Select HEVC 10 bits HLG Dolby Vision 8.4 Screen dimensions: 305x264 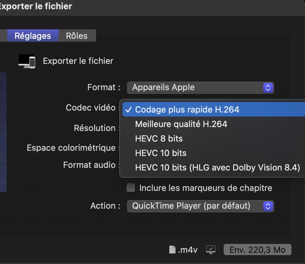pyautogui.click(x=217, y=168)
